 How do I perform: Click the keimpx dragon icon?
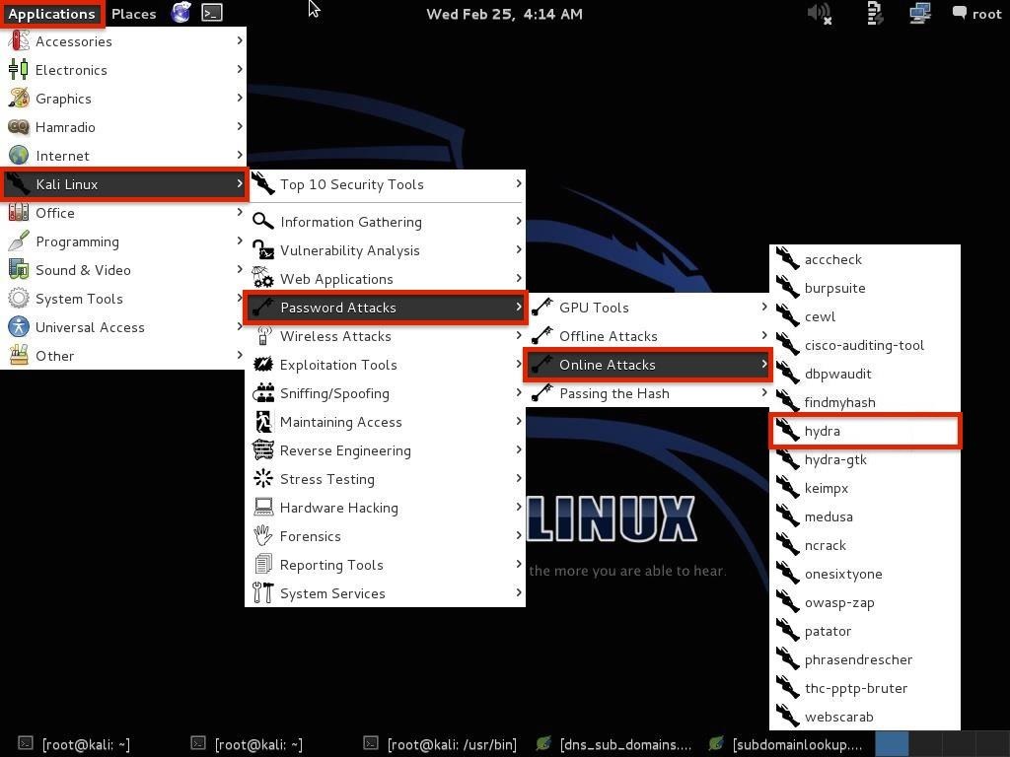pyautogui.click(x=787, y=488)
